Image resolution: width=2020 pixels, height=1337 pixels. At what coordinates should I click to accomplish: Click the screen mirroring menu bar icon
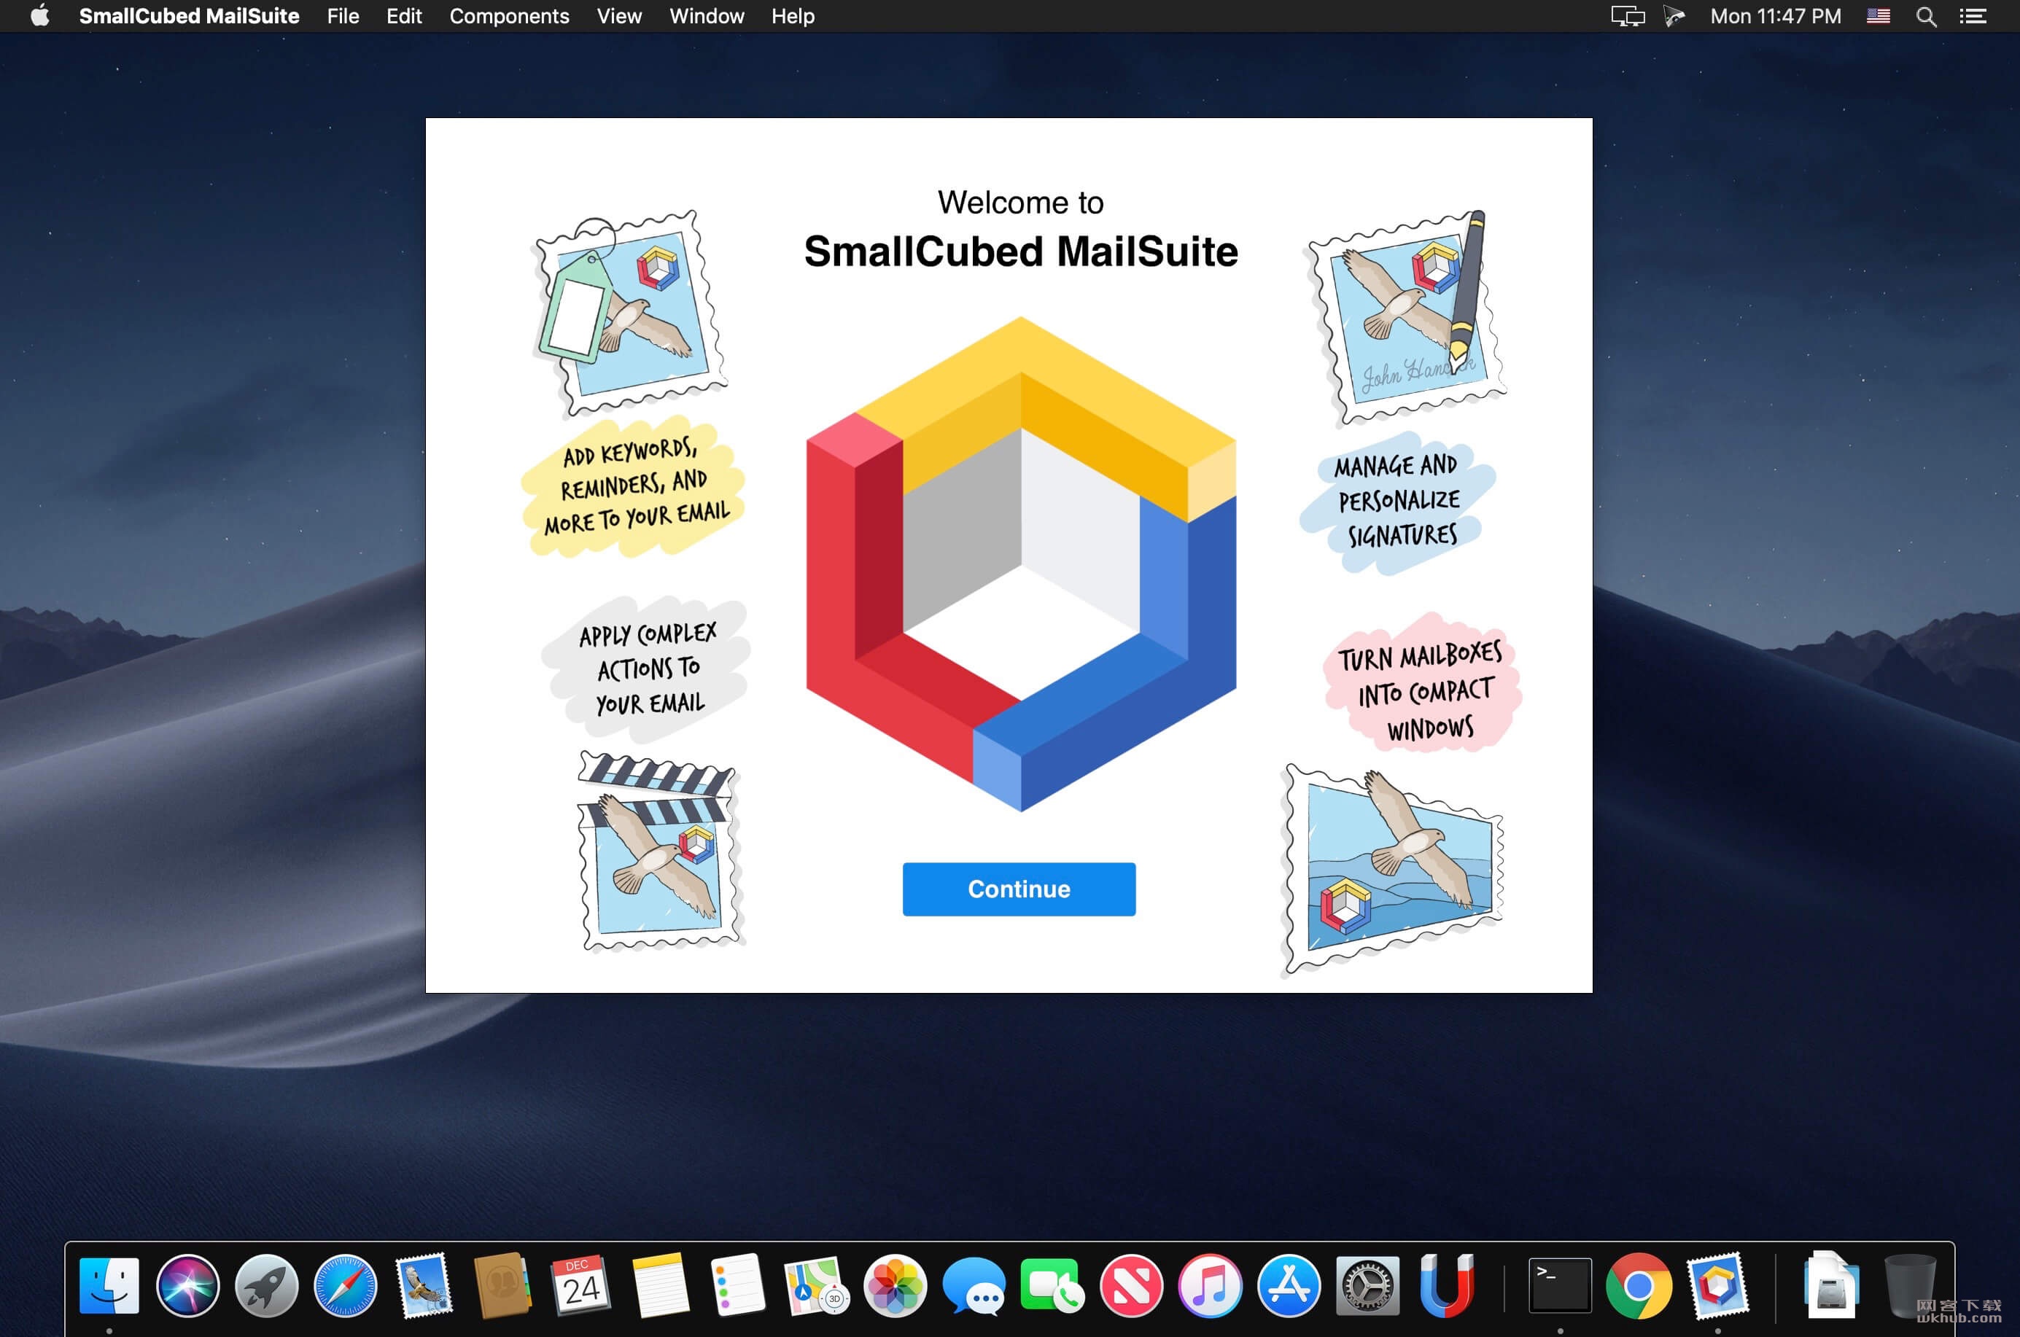1627,16
